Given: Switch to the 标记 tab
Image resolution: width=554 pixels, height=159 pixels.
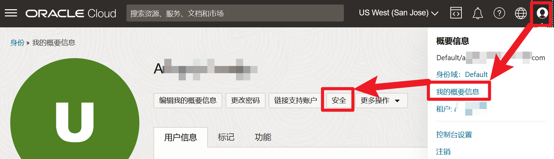Looking at the screenshot, I should (226, 137).
